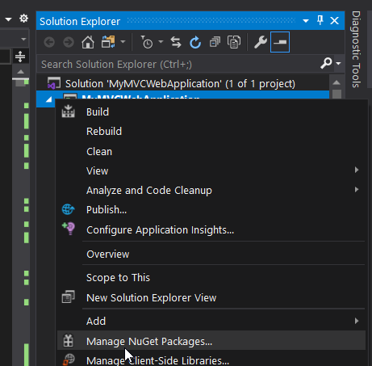Click the Application Insights lightbulb icon

click(x=69, y=229)
